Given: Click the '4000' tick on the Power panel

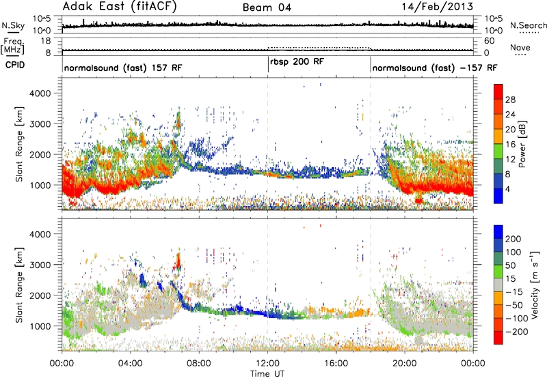Looking at the screenshot, I should (40, 93).
